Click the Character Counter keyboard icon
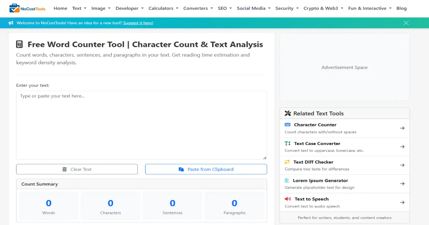This screenshot has width=429, height=225. [287, 125]
